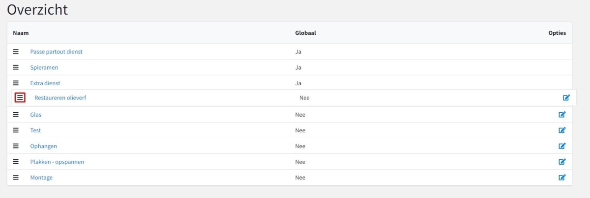
Task: Click the reorder handle beside Passe partout dienst
Action: [16, 51]
